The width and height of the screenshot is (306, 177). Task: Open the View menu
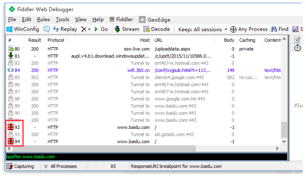(81, 20)
